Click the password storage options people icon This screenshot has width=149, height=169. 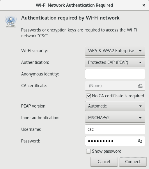[140, 141]
